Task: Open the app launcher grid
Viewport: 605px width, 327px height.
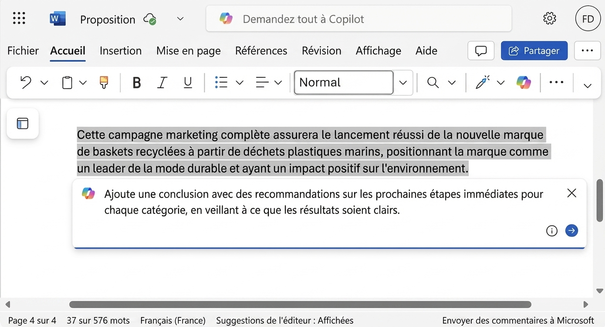Action: tap(19, 18)
